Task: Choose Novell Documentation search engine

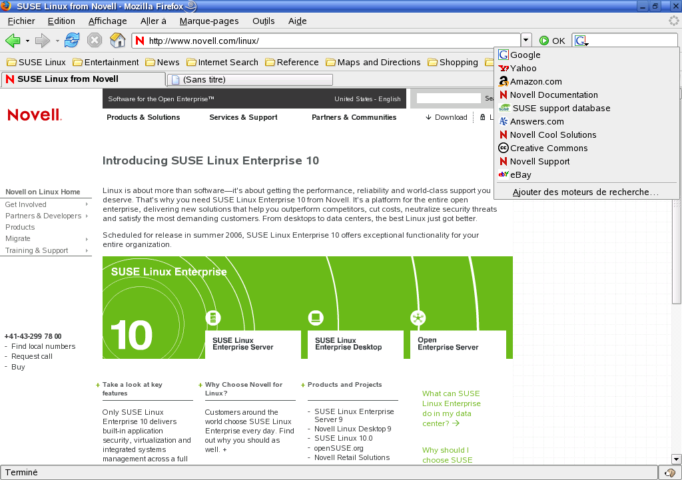Action: (586, 95)
